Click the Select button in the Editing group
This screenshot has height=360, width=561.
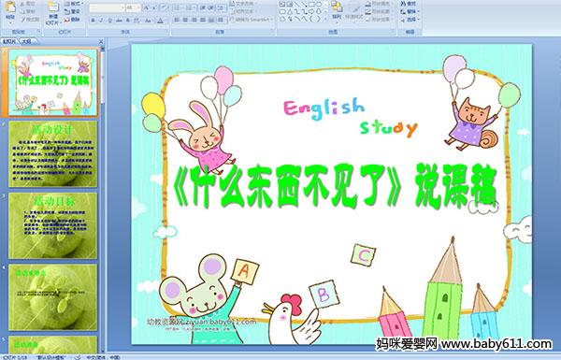coord(410,20)
